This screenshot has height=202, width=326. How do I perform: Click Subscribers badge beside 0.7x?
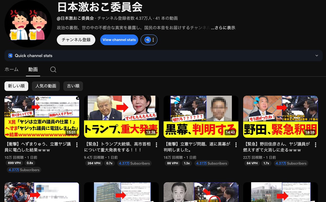[x=134, y=163]
